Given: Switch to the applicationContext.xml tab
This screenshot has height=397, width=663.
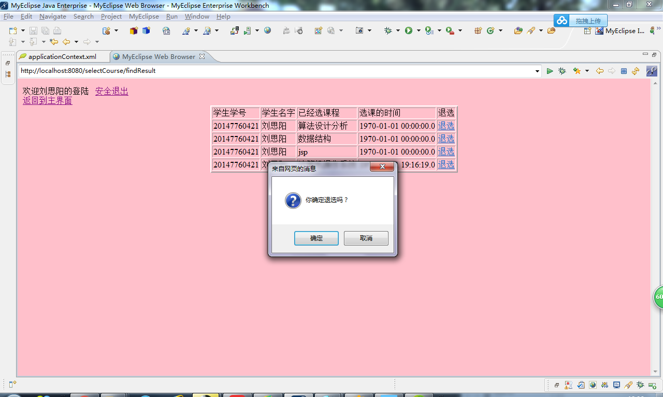Looking at the screenshot, I should pos(63,56).
